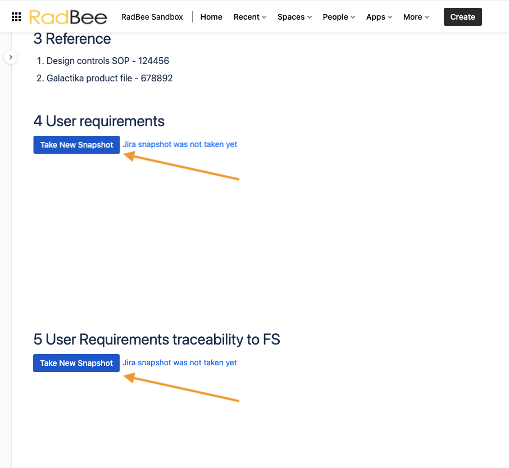Viewport: 509px width, 468px height.
Task: Click the 3 Reference heading
Action: pos(72,39)
